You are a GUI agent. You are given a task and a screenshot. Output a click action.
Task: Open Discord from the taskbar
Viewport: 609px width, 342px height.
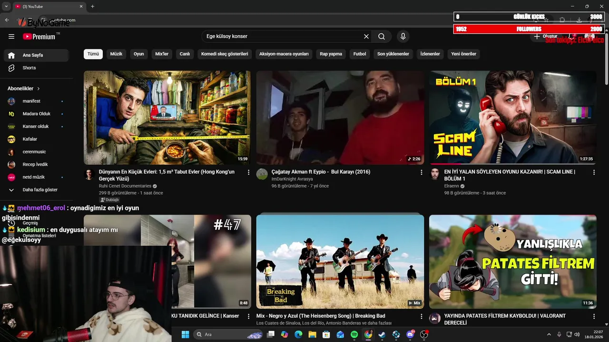(x=410, y=334)
